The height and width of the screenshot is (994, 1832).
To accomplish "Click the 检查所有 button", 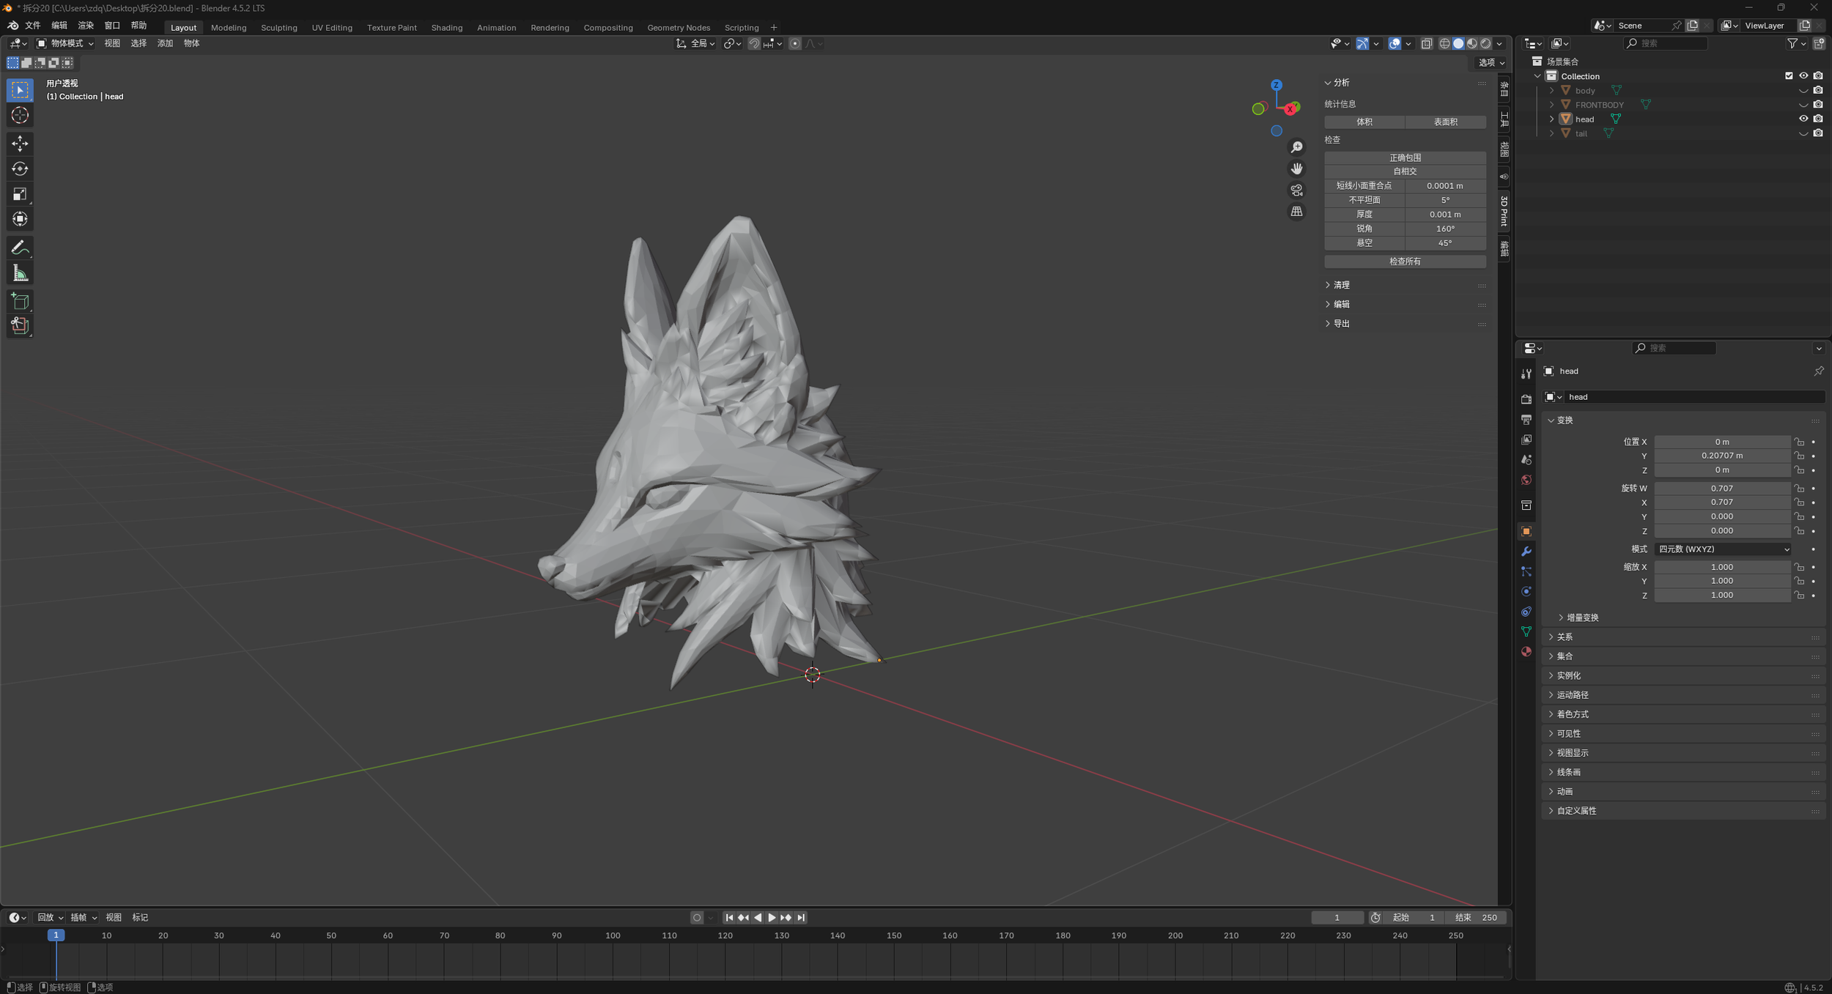I will click(x=1404, y=262).
